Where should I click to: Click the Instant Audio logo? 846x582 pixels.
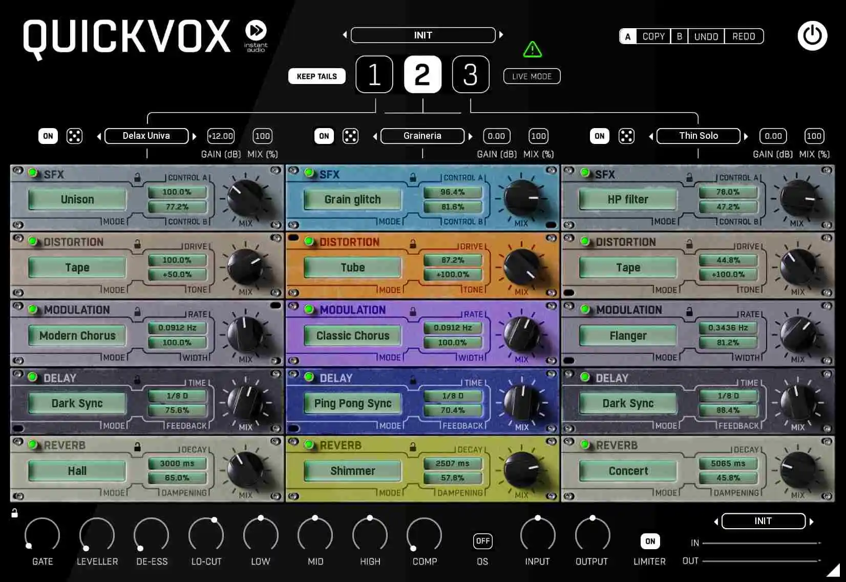pos(256,32)
